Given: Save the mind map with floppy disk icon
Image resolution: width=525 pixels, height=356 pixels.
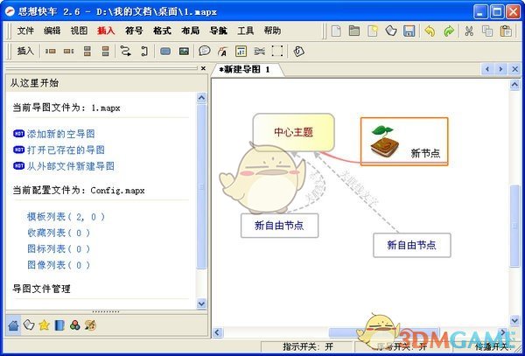Looking at the screenshot, I should 409,31.
